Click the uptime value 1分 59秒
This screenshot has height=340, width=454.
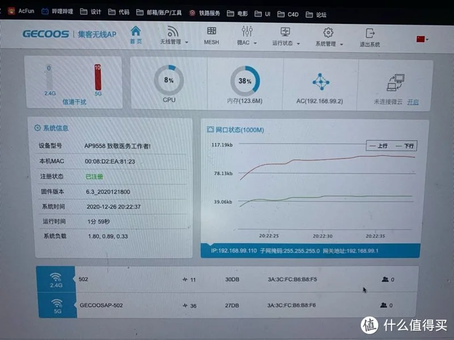pos(99,222)
